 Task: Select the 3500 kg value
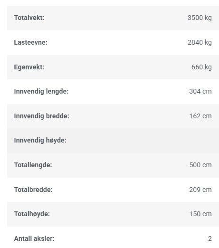tap(200, 18)
